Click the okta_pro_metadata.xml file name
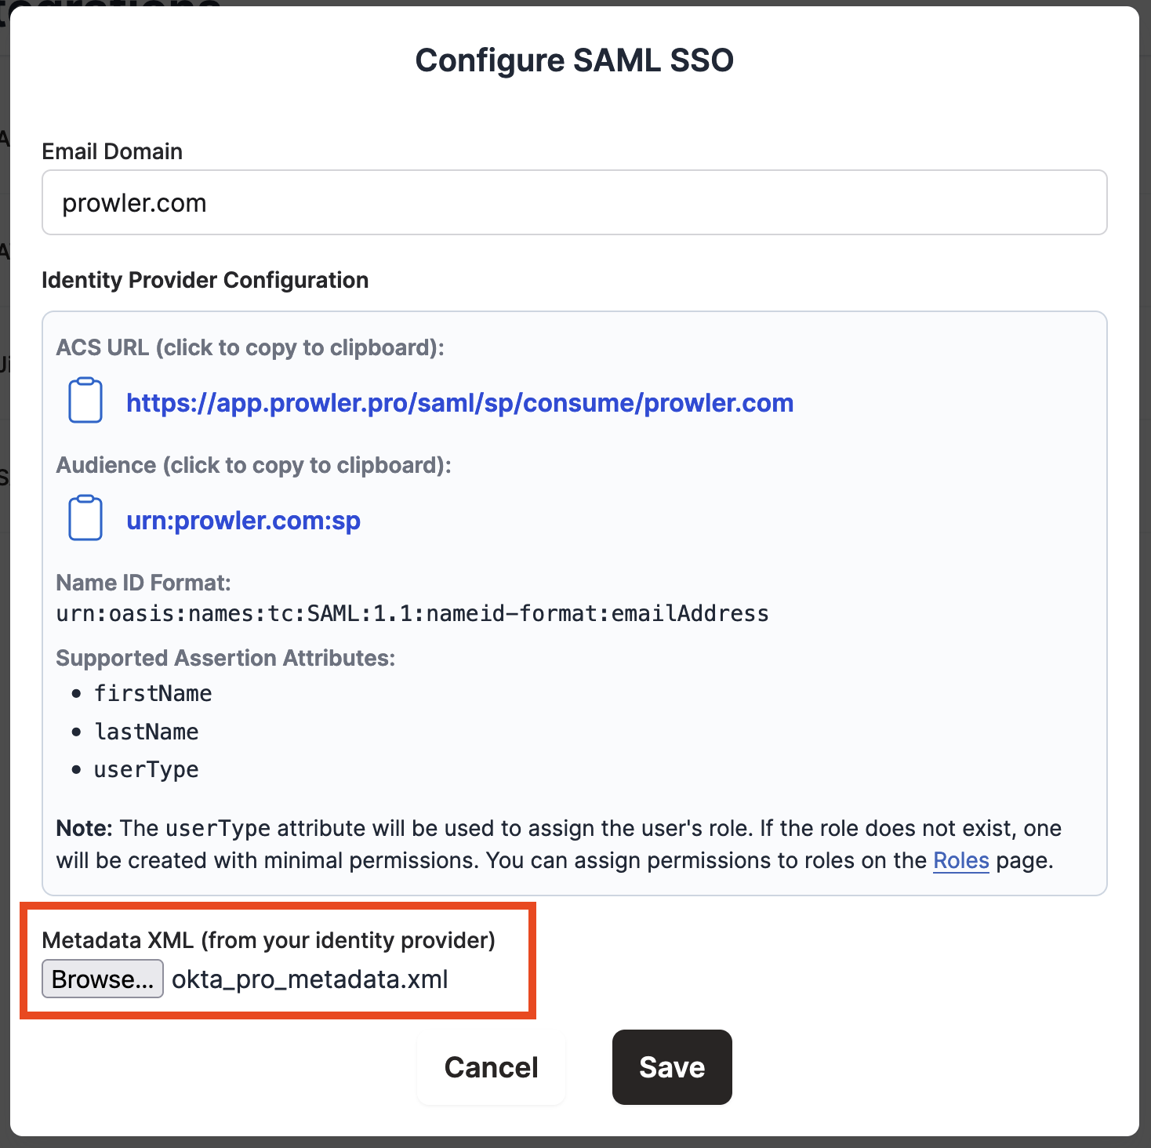 tap(310, 979)
